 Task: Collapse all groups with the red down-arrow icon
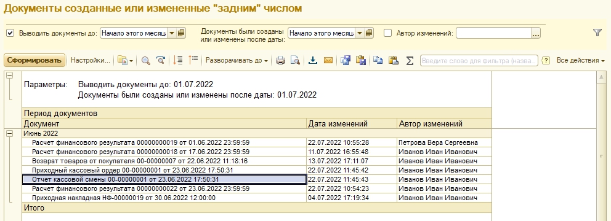click(x=177, y=60)
